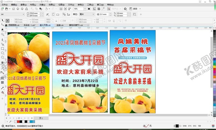Image resolution: width=216 pixels, height=130 pixels.
Task: Open the 位图 menu
Action: click(61, 5)
